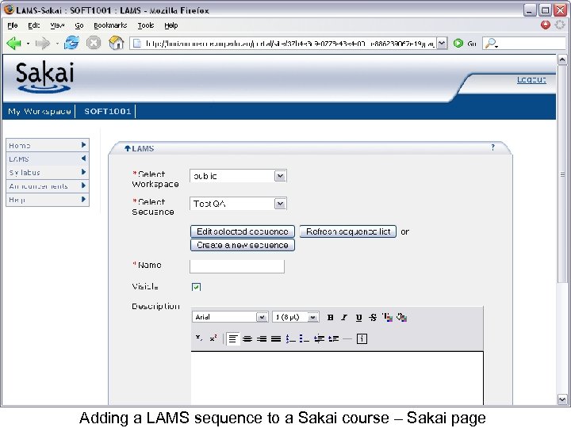Click the page icon in address bar
The height and width of the screenshot is (428, 571).
point(137,44)
